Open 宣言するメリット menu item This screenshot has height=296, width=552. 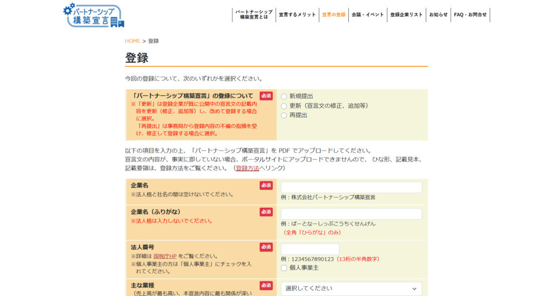click(297, 15)
